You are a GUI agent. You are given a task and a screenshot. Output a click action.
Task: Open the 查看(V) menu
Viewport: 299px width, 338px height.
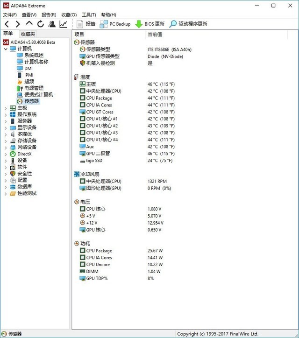(x=29, y=14)
